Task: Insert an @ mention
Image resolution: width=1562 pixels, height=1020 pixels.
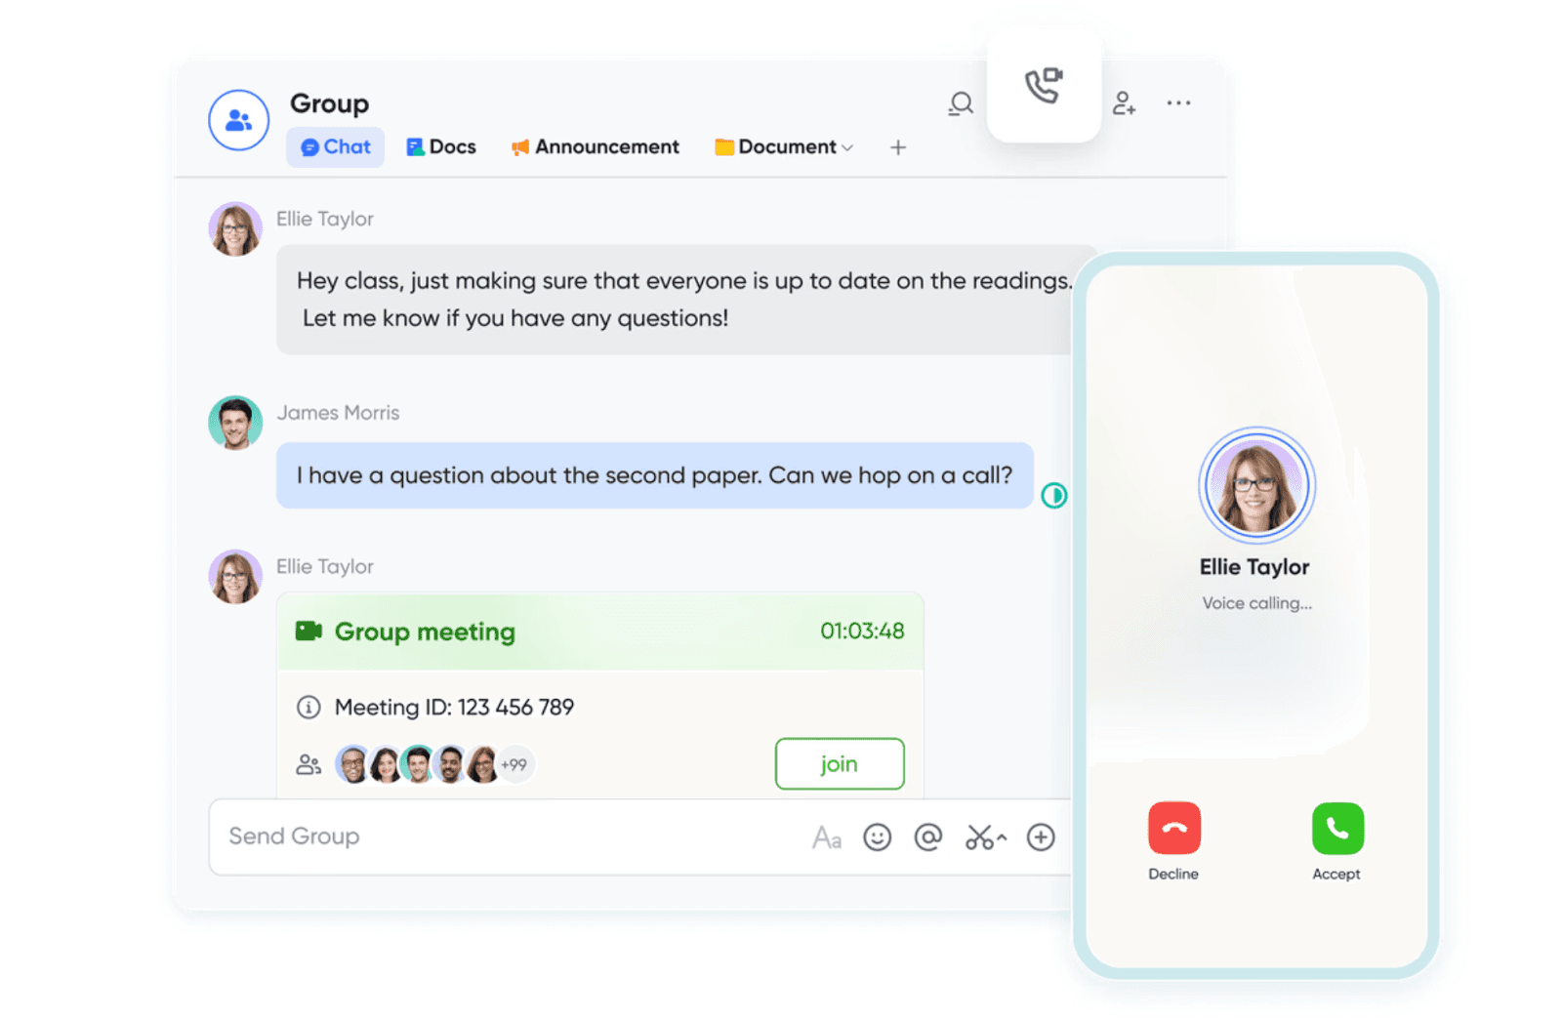Action: point(927,837)
